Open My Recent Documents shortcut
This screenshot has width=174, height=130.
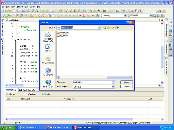[x=48, y=37]
